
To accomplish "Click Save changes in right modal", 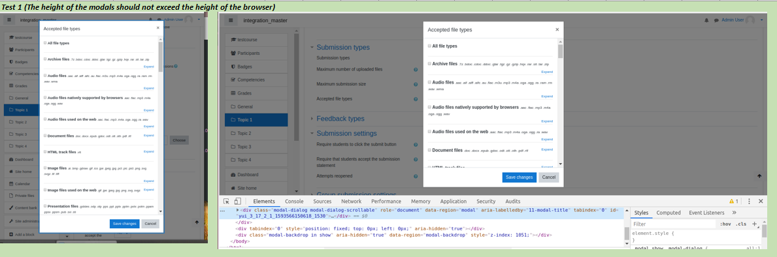I will click(x=519, y=177).
